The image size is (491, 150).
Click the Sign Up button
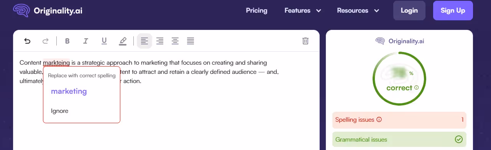[453, 11]
